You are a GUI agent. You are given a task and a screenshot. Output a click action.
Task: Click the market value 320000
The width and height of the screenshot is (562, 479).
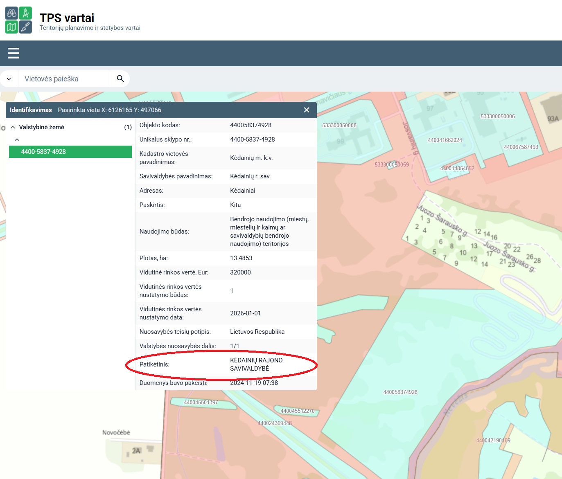point(240,272)
